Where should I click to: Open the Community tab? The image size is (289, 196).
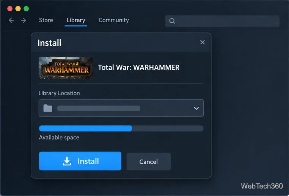coord(114,20)
